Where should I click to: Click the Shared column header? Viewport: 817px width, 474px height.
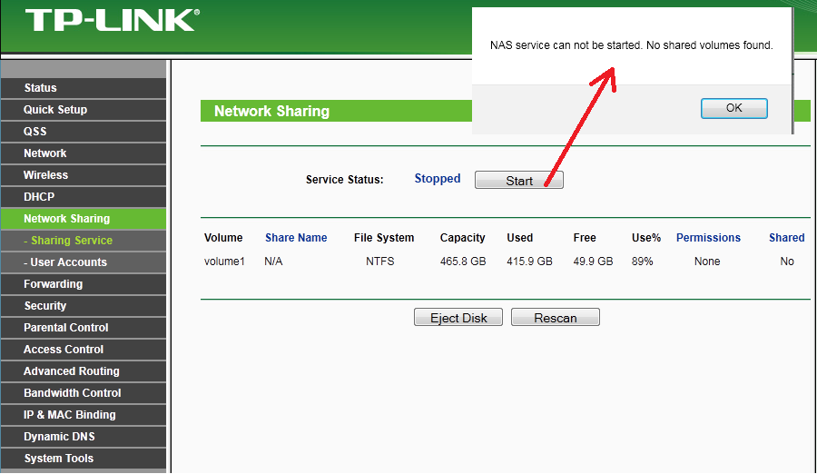(x=787, y=238)
